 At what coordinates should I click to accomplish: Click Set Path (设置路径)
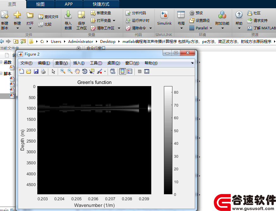point(200,21)
